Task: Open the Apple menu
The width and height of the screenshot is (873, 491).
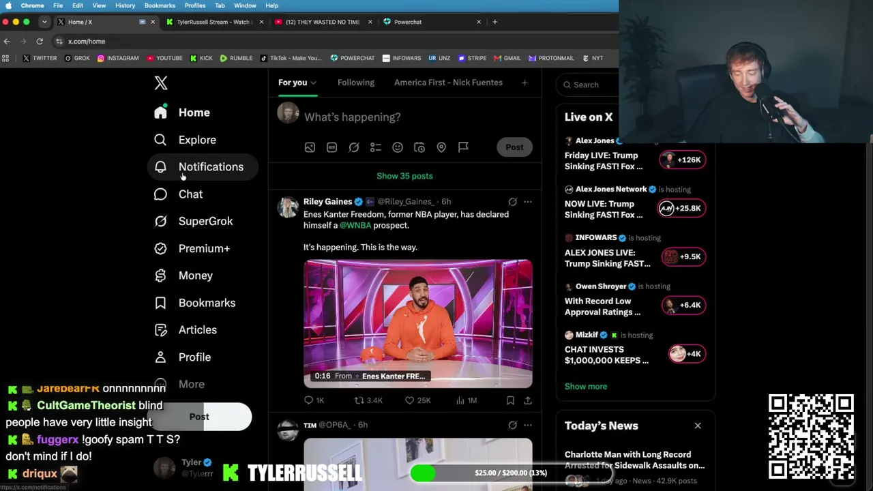Action: [x=8, y=5]
